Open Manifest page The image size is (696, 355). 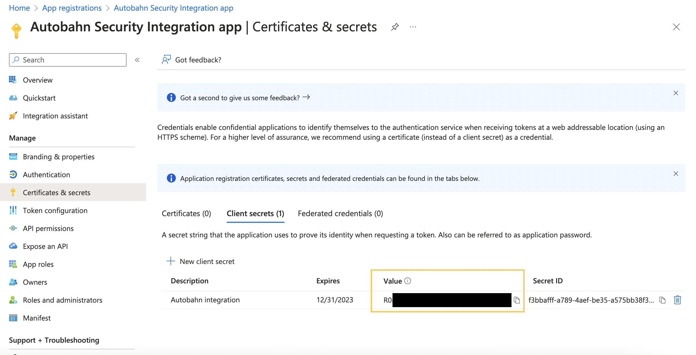pyautogui.click(x=37, y=318)
